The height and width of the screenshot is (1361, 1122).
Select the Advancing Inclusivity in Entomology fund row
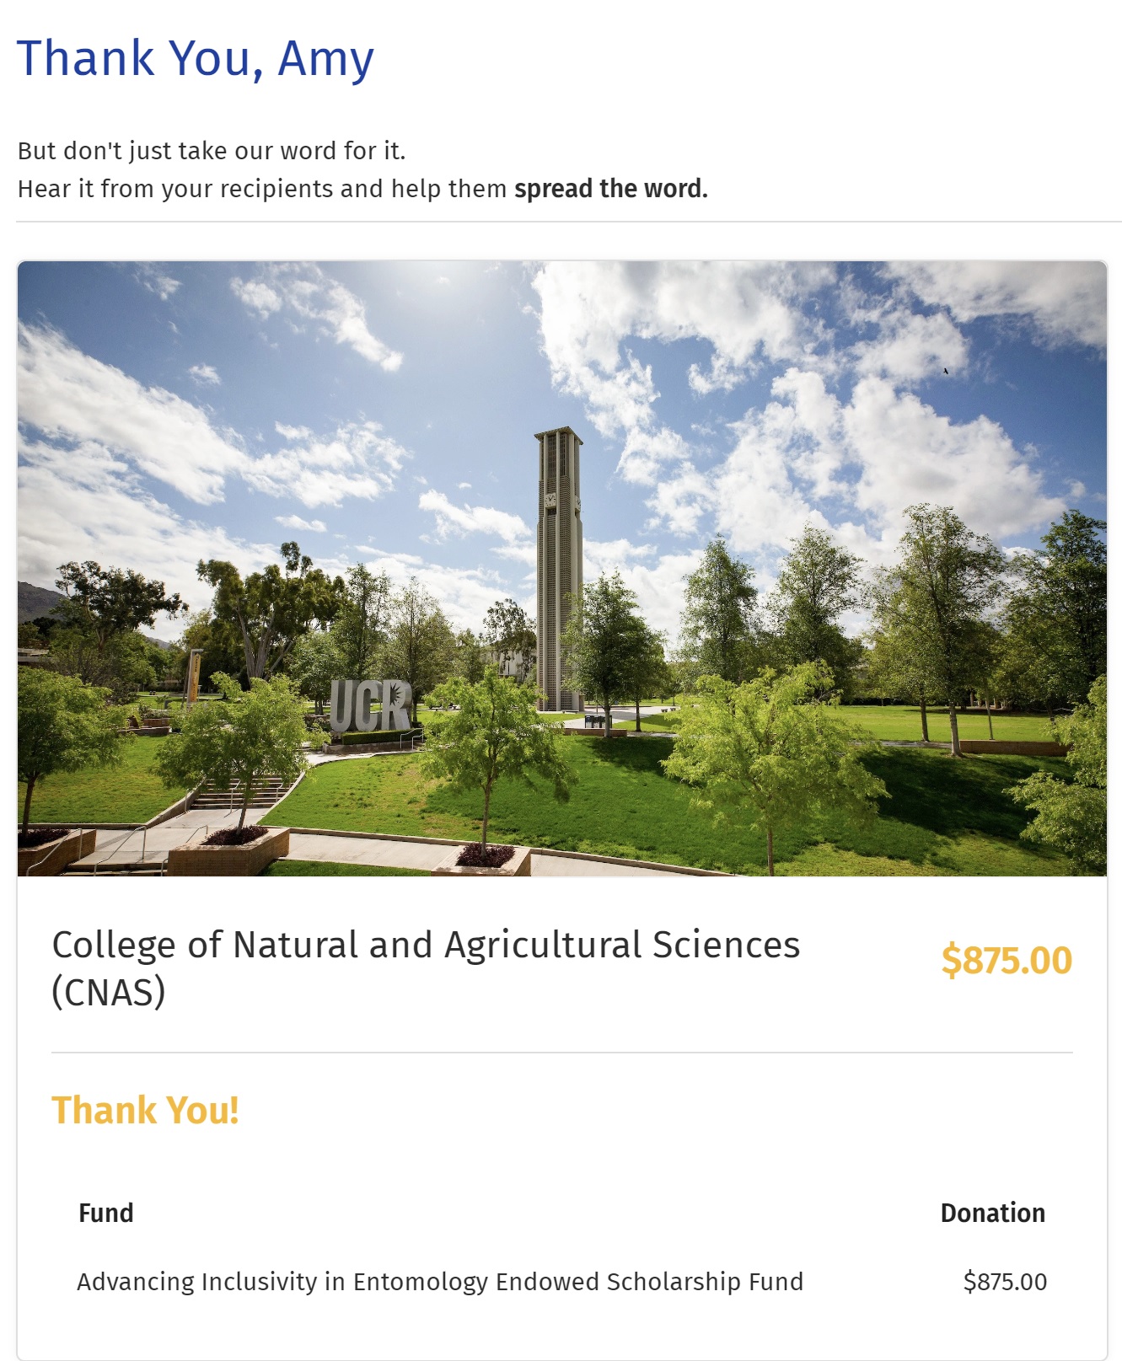click(x=440, y=1282)
